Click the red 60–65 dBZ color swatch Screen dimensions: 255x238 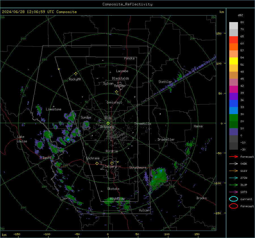[233, 40]
